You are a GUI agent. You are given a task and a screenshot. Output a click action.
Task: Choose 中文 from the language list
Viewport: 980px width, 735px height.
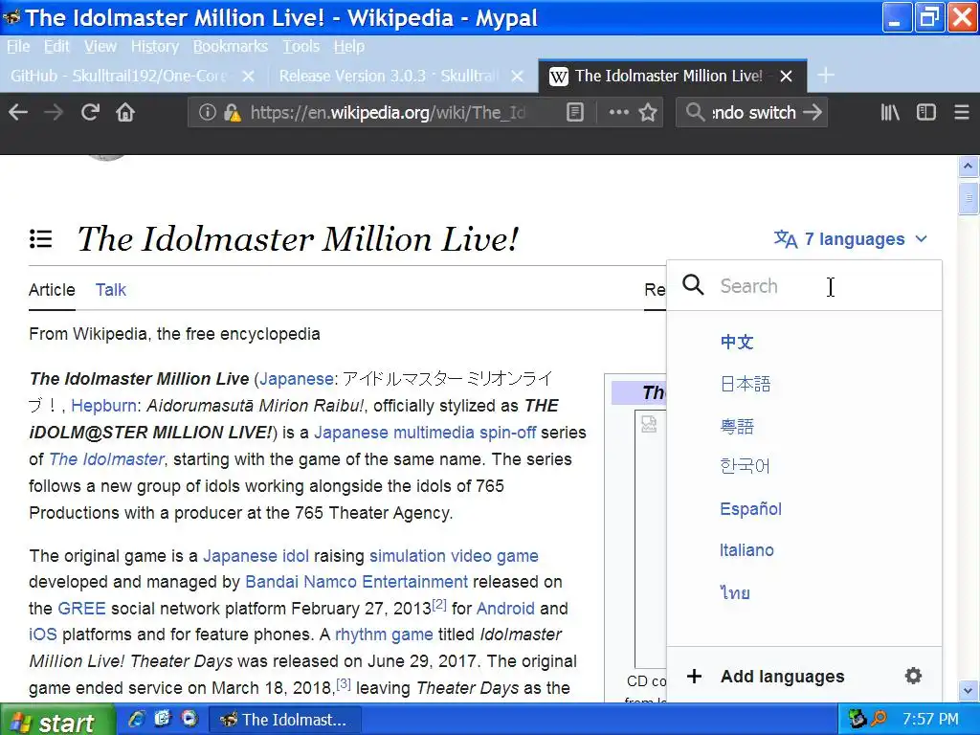point(737,342)
